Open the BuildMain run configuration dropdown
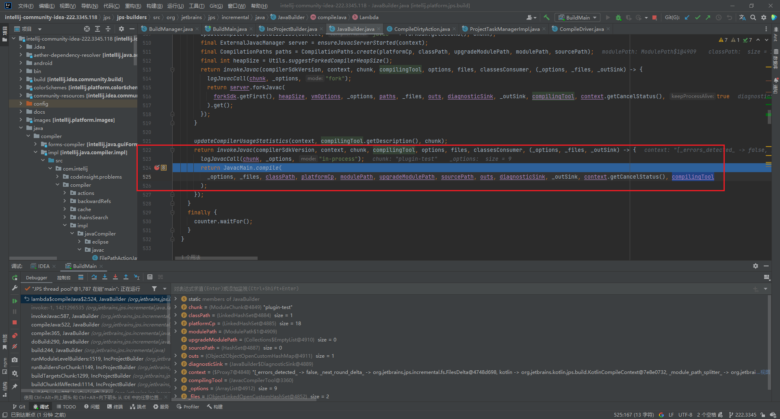 pyautogui.click(x=577, y=17)
